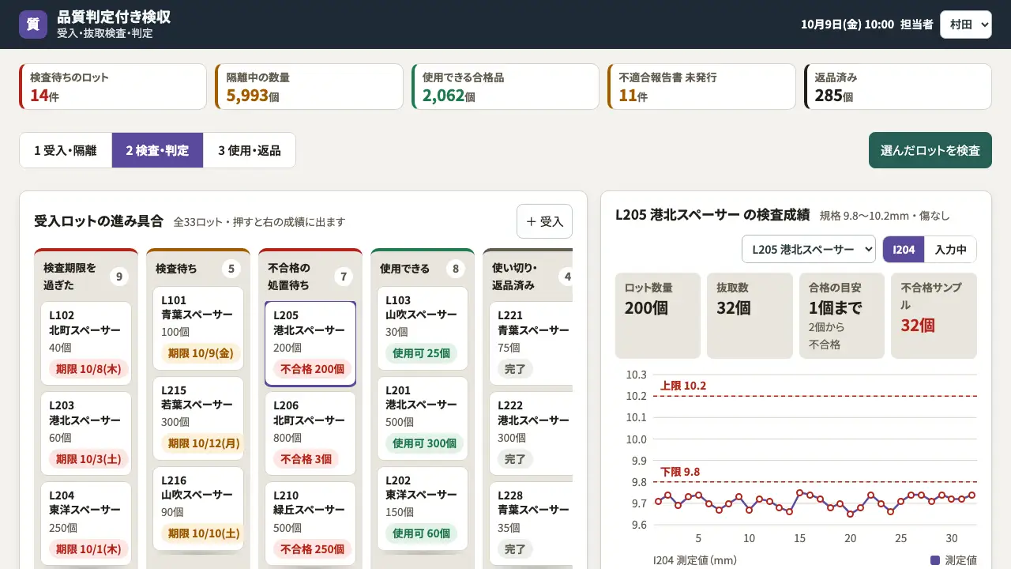Click the ロット数量 200個 stat tile

tap(658, 315)
